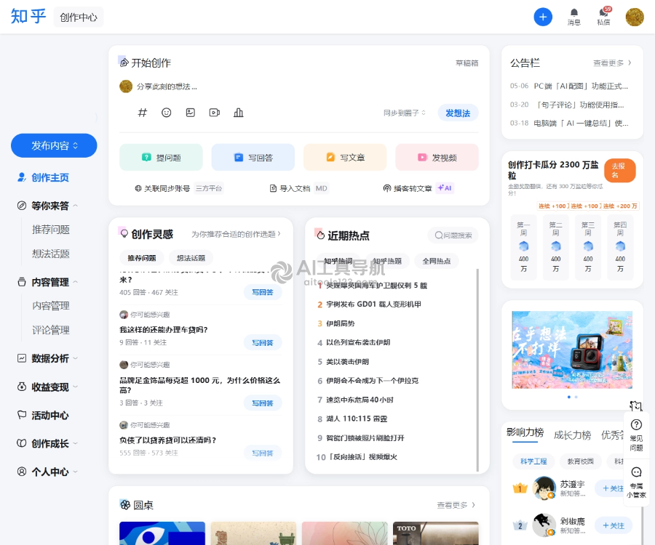
Task: Collapse the 等你来答 section
Action: (76, 206)
